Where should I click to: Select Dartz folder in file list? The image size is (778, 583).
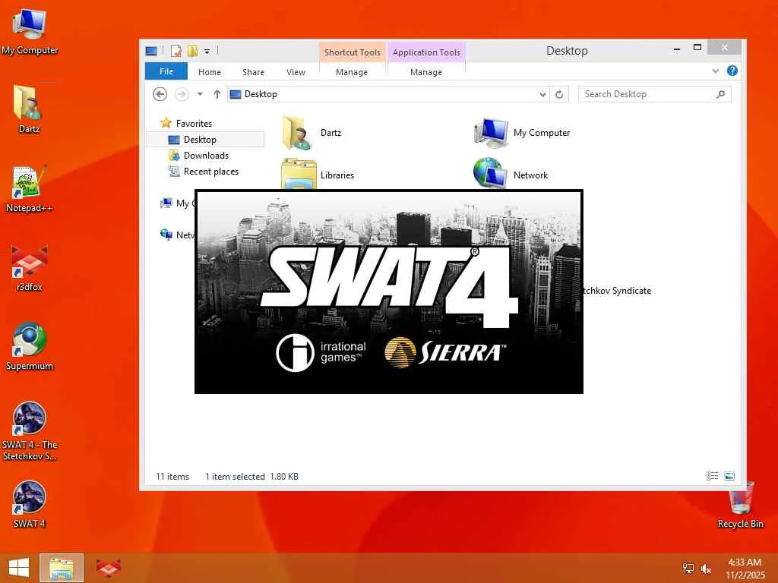[312, 133]
